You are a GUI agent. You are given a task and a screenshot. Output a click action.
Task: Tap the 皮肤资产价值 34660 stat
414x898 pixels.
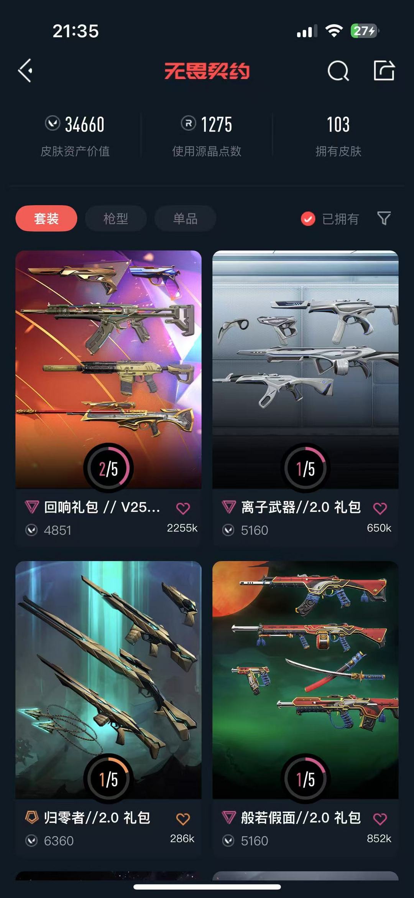pos(75,136)
